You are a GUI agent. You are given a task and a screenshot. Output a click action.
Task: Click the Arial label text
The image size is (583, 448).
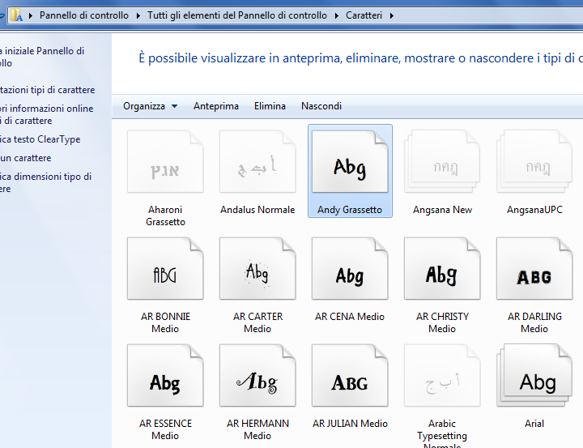[x=534, y=424]
